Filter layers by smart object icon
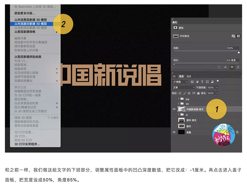The height and width of the screenshot is (191, 247). (212, 82)
